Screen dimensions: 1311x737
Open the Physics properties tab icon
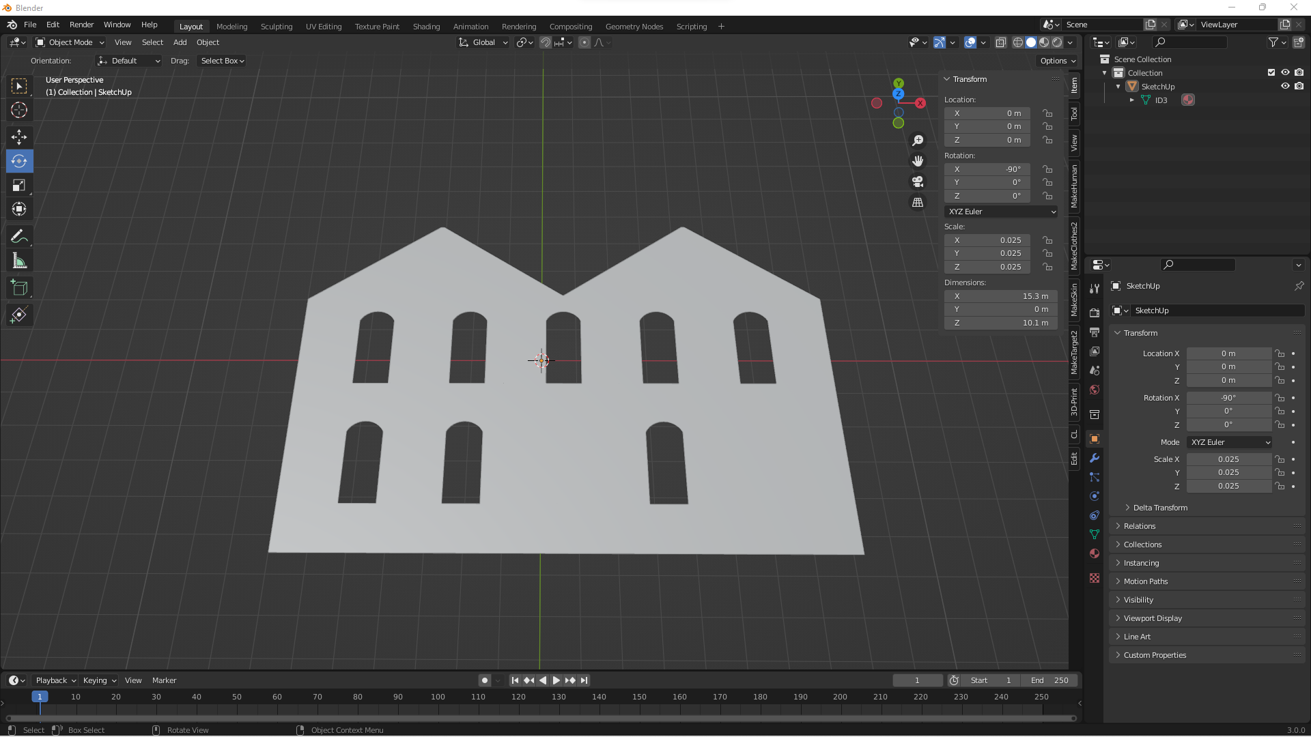click(x=1095, y=496)
